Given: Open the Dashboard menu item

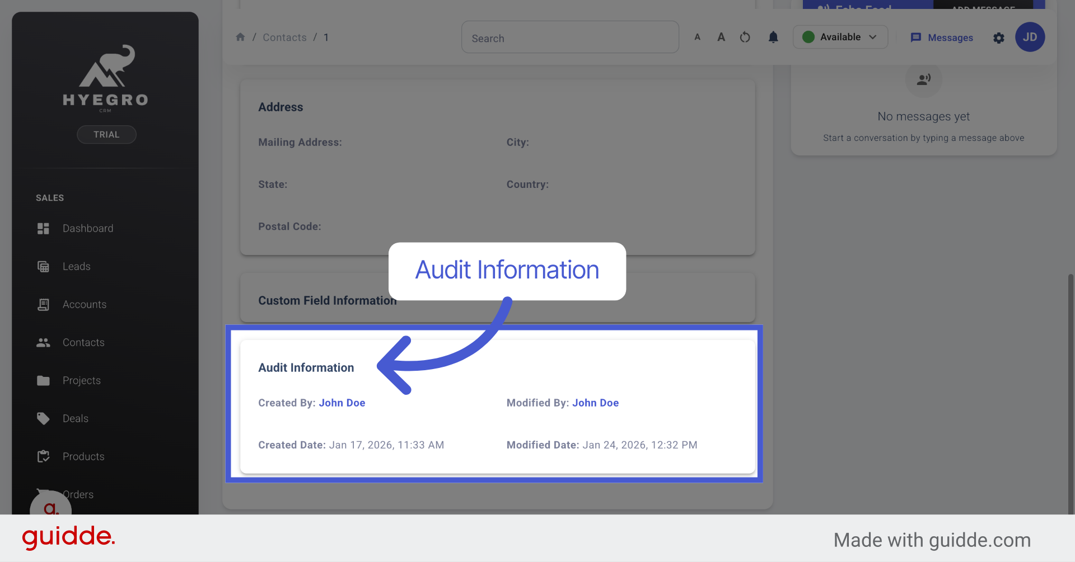Looking at the screenshot, I should (x=88, y=228).
